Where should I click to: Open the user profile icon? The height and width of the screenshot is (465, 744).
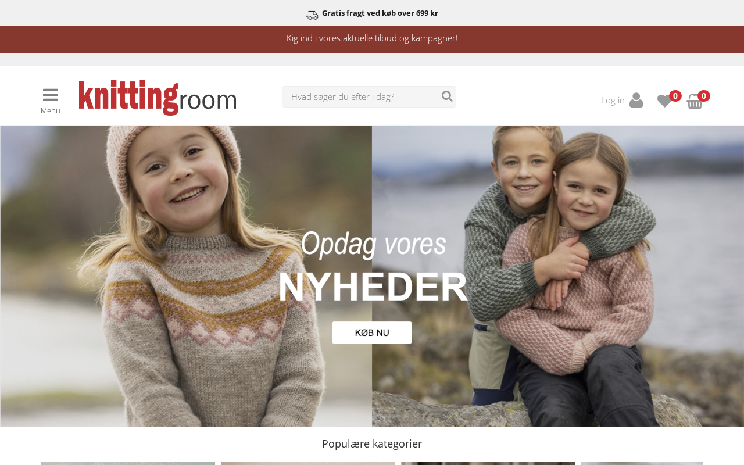coord(636,100)
